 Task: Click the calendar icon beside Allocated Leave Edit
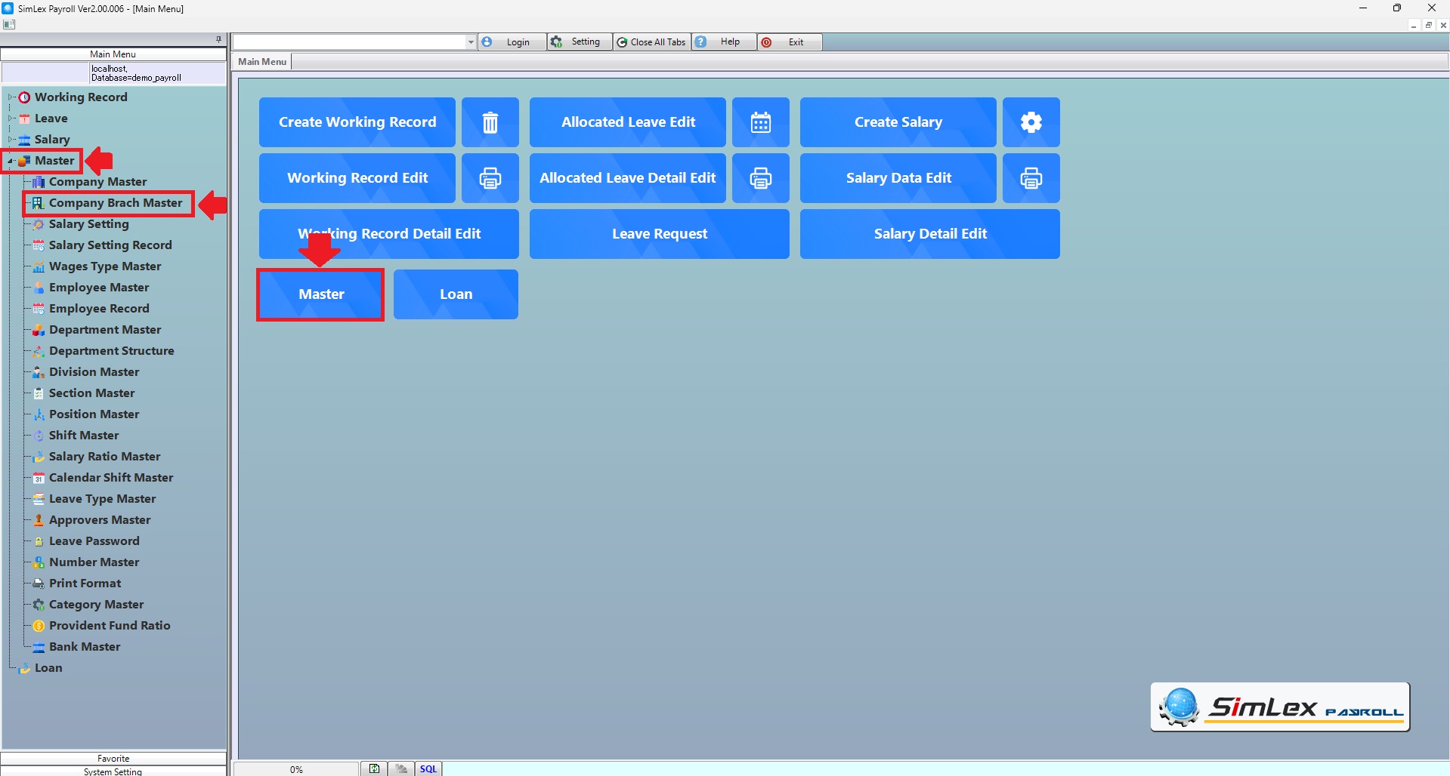[760, 122]
